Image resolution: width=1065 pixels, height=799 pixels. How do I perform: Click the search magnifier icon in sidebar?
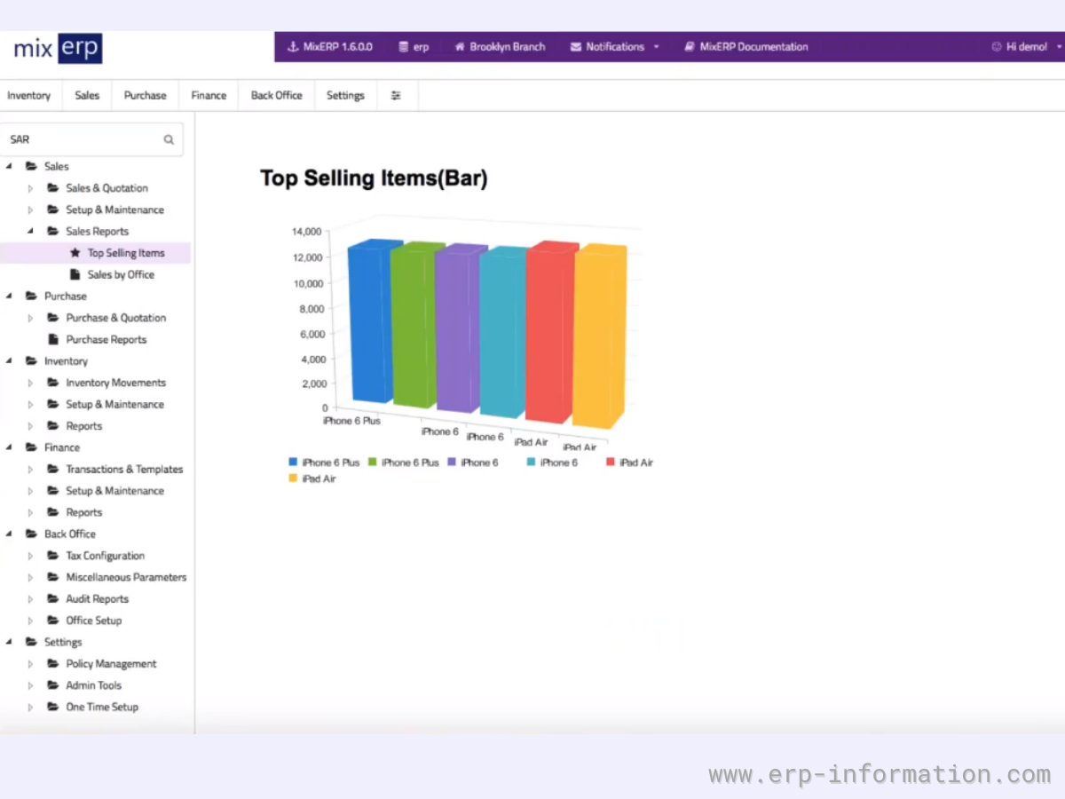point(169,139)
